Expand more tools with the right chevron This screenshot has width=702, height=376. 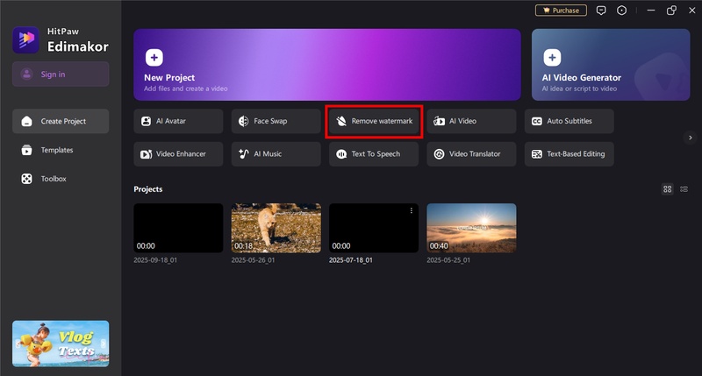(x=691, y=138)
